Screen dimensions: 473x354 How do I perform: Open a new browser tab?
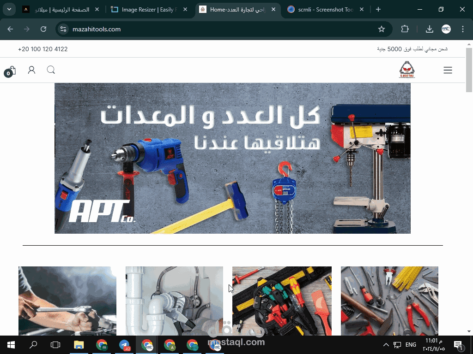coord(378,9)
